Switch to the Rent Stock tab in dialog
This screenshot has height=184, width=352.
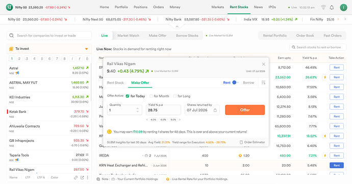click(x=115, y=83)
